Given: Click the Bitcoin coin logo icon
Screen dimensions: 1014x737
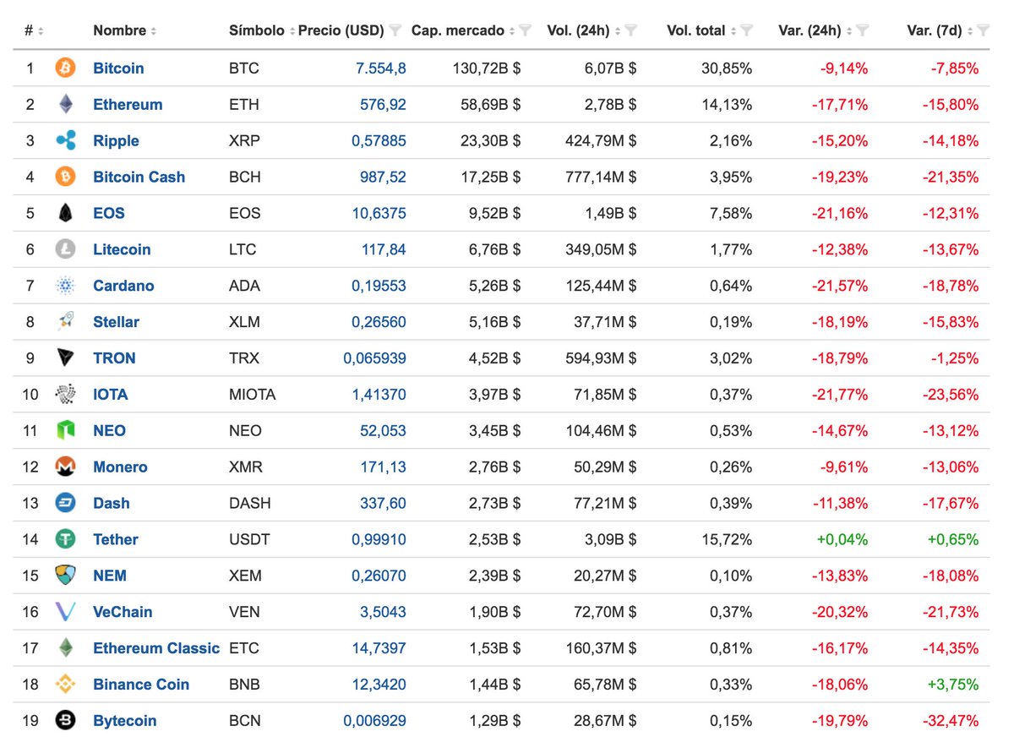Looking at the screenshot, I should pyautogui.click(x=65, y=68).
